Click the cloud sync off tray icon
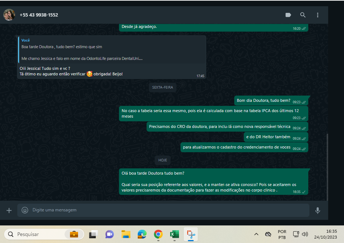The height and width of the screenshot is (243, 344). pos(268,234)
